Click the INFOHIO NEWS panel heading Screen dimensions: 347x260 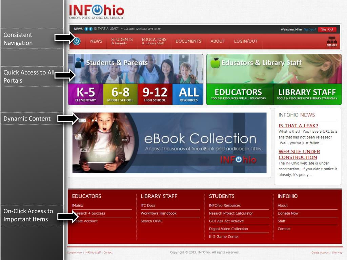pos(297,115)
